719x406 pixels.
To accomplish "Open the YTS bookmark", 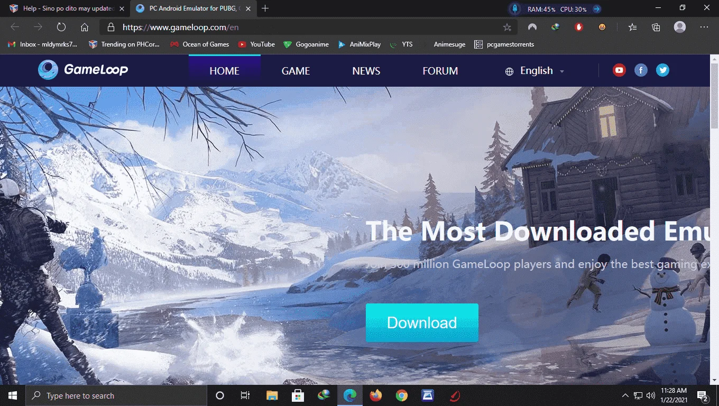I will point(401,44).
